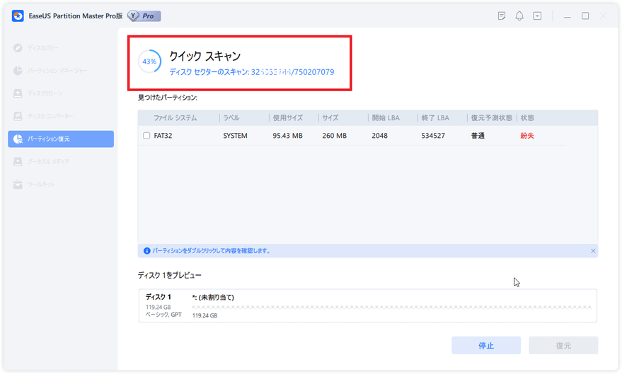Click the ファイル システム column header
Screen dimensions: 622x374
click(175, 118)
